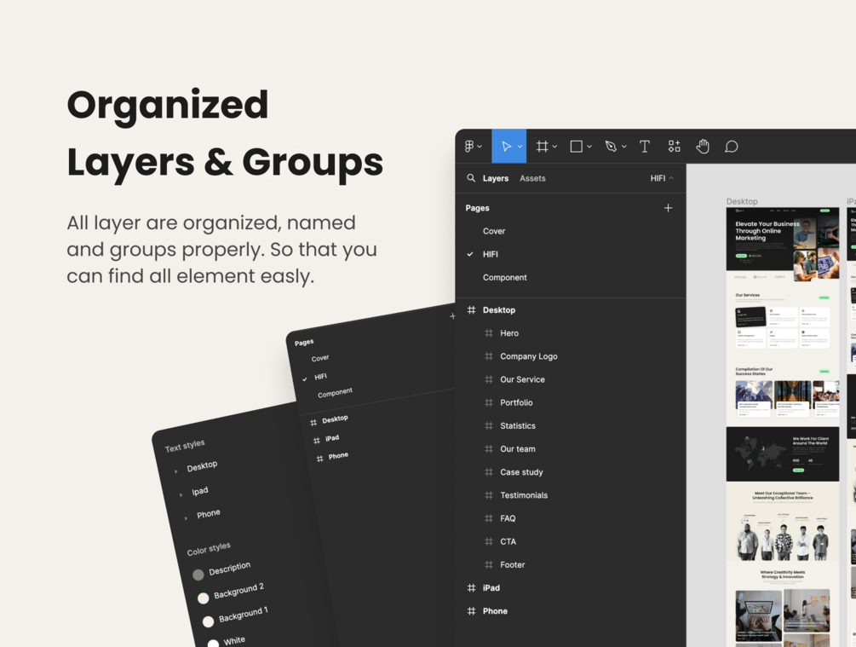This screenshot has height=647, width=856.
Task: Click Component in the tilted pages panel
Action: (x=336, y=392)
